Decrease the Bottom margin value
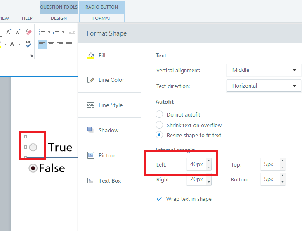This screenshot has width=302, height=231. point(283,182)
